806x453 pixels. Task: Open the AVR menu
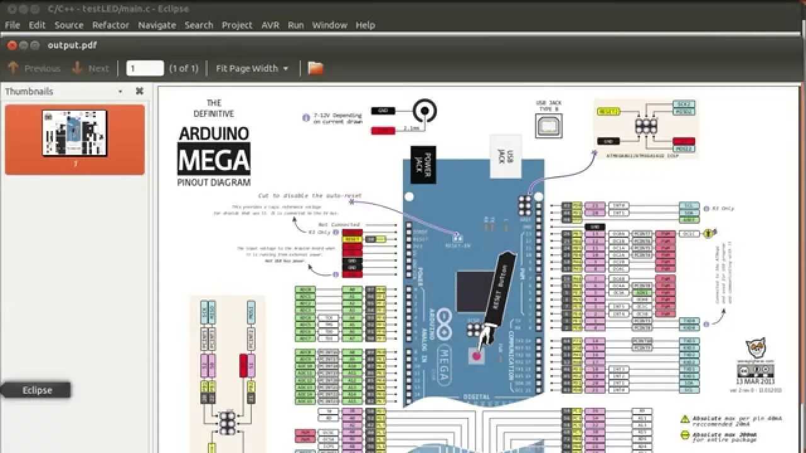pos(270,25)
